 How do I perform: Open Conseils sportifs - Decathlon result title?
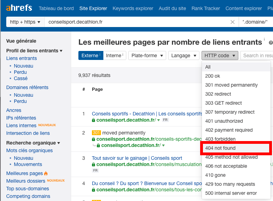[x=147, y=114]
